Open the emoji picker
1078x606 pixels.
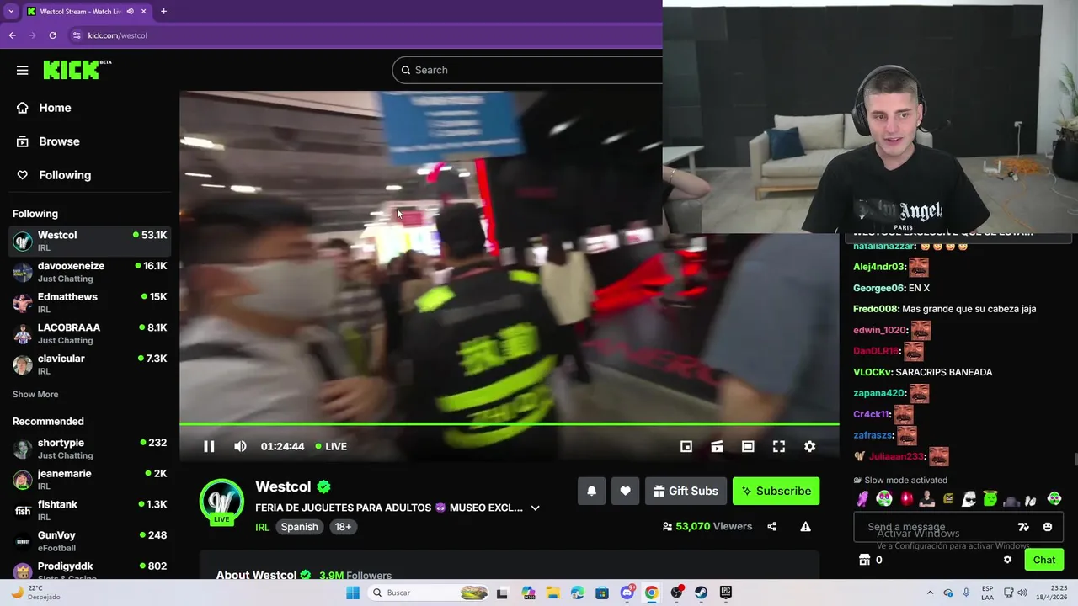[1048, 527]
